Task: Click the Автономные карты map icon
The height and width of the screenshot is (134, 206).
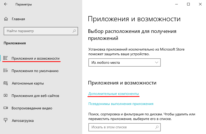Action: [6, 83]
